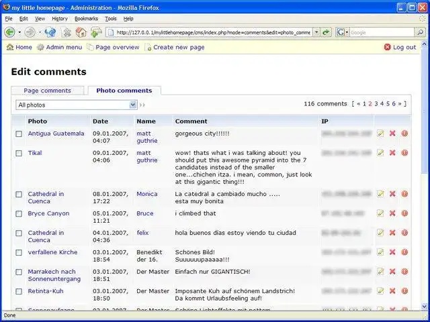Delete the Tikal comment with the red X

(x=392, y=153)
